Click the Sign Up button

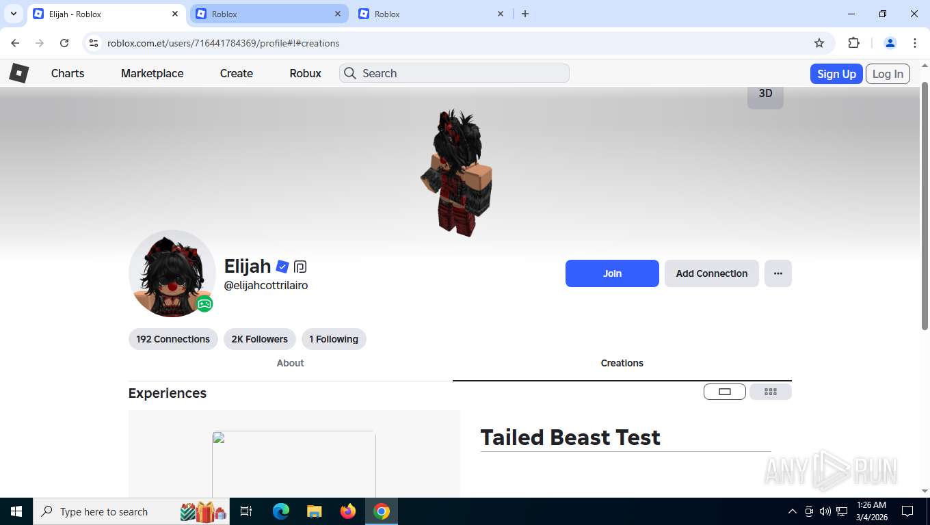(836, 74)
